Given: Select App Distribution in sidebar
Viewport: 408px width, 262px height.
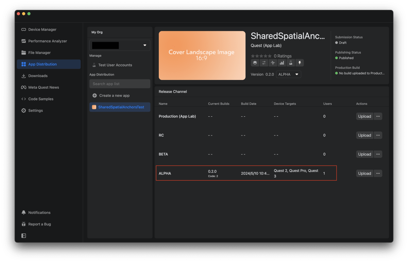Looking at the screenshot, I should tap(49, 64).
